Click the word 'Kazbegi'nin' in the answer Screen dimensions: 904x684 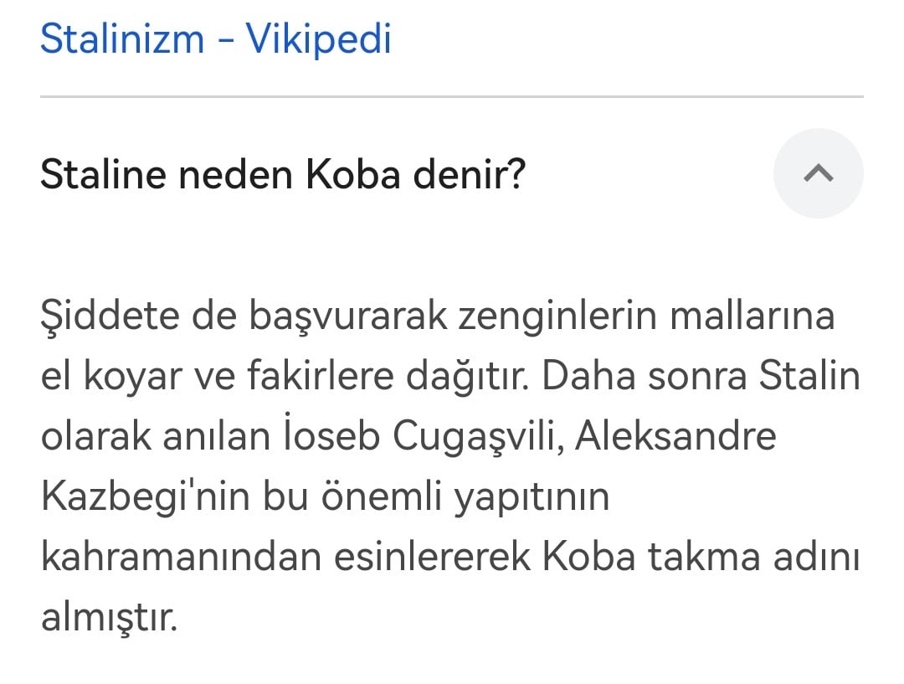click(146, 496)
